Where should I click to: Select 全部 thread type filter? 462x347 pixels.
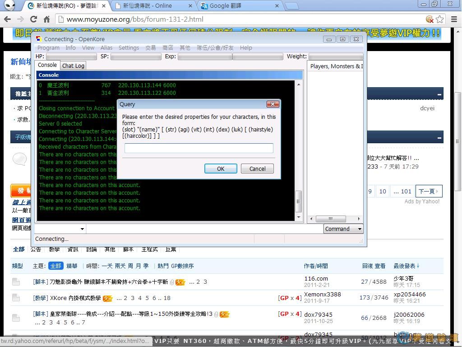point(55,266)
